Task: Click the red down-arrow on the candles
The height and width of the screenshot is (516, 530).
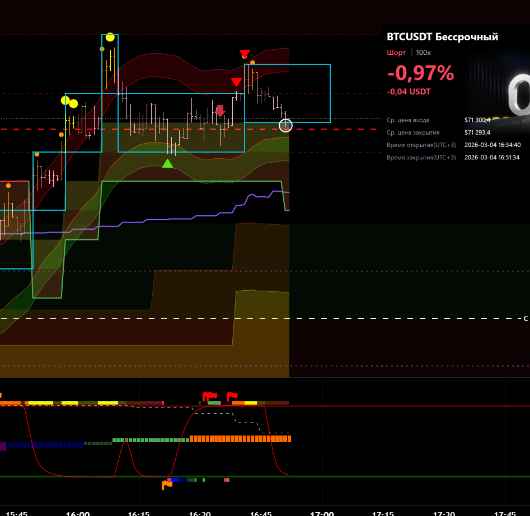Action: point(221,111)
